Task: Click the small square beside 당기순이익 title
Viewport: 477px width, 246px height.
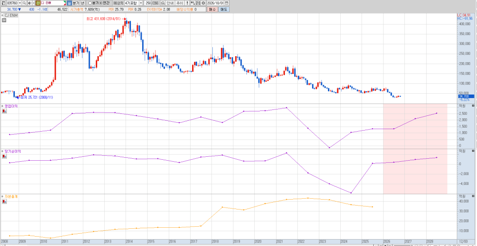Action: pyautogui.click(x=2, y=151)
